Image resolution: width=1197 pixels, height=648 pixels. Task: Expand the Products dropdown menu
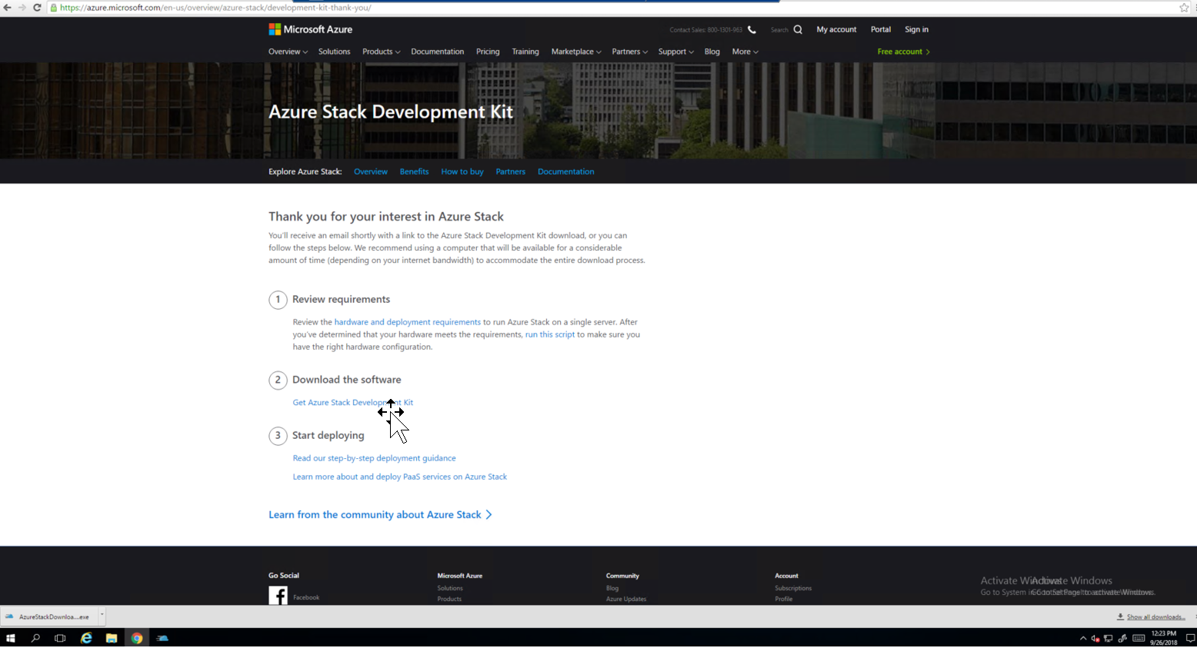tap(381, 52)
